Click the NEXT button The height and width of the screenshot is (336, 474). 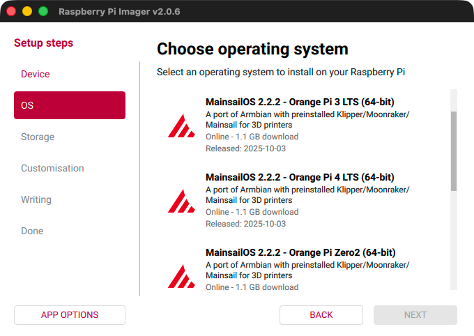(x=415, y=315)
